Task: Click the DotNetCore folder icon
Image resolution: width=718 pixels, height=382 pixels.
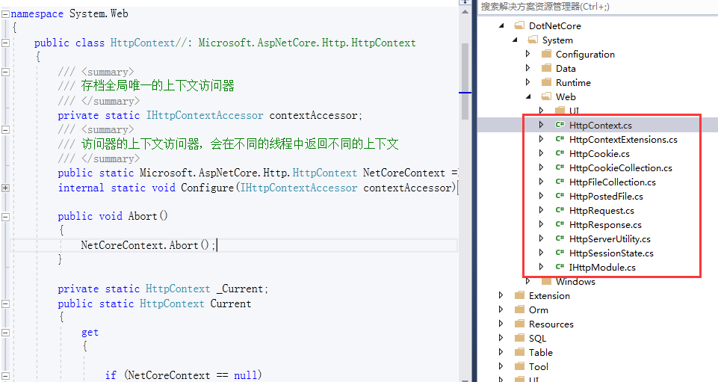Action: [519, 25]
